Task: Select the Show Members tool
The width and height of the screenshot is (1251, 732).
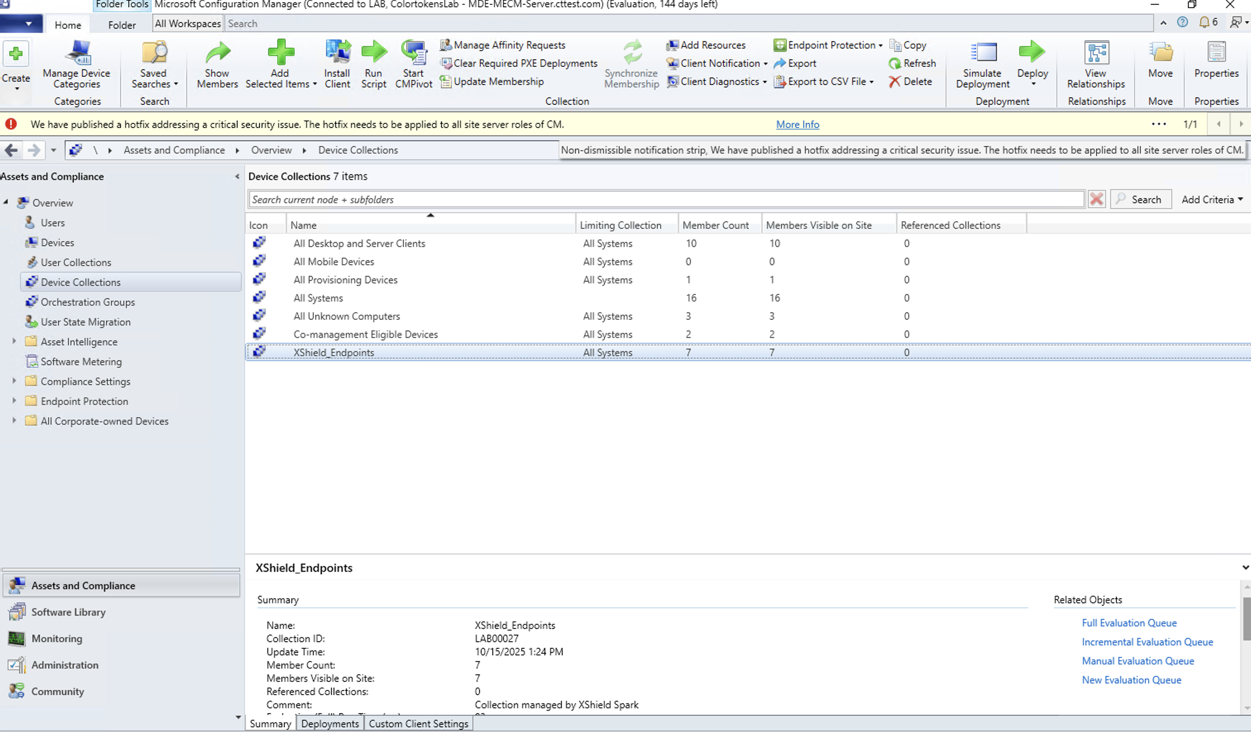Action: point(217,64)
